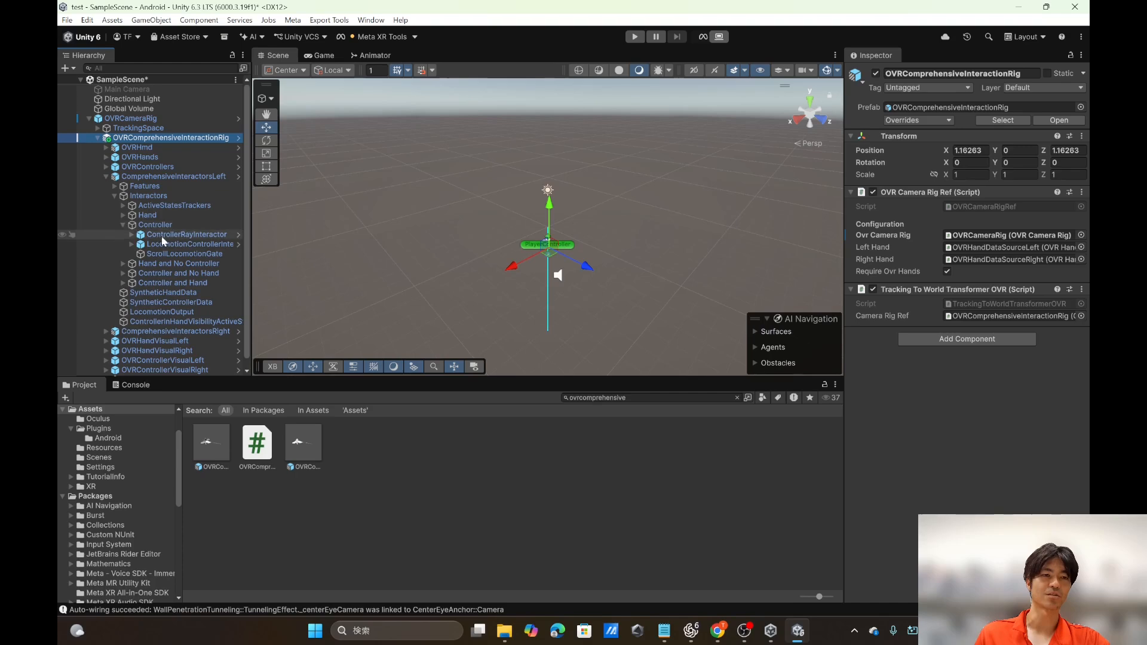Open the Local handle rotation dropdown
Screen dimensions: 1147x645
coord(333,70)
